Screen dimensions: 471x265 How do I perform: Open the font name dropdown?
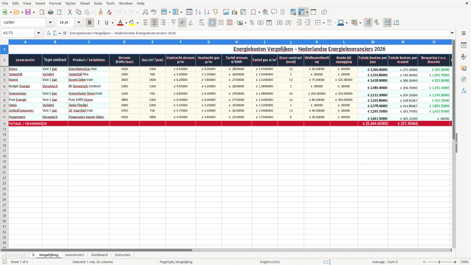coord(50,22)
